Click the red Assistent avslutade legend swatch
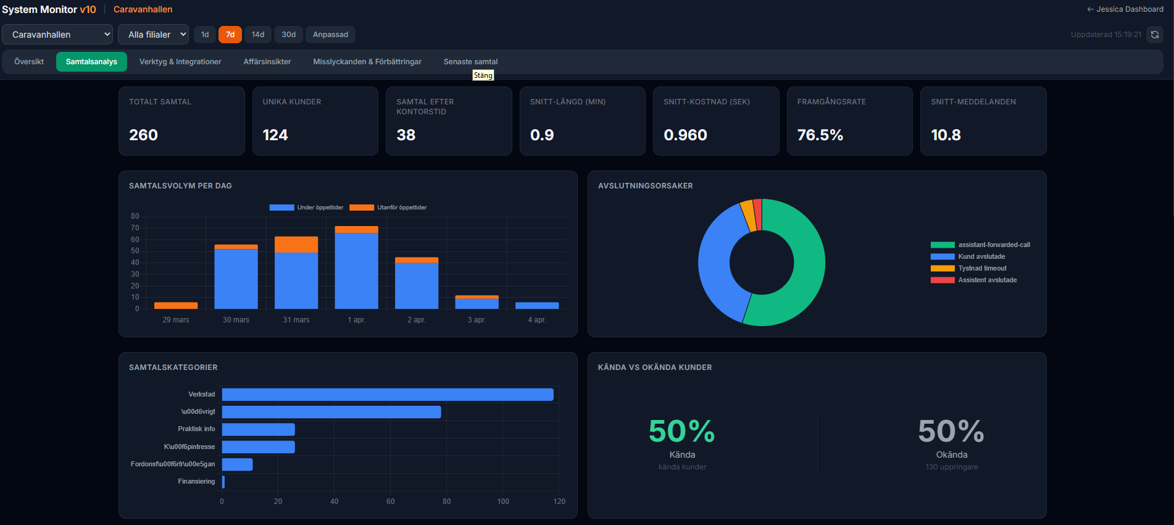 tap(943, 280)
